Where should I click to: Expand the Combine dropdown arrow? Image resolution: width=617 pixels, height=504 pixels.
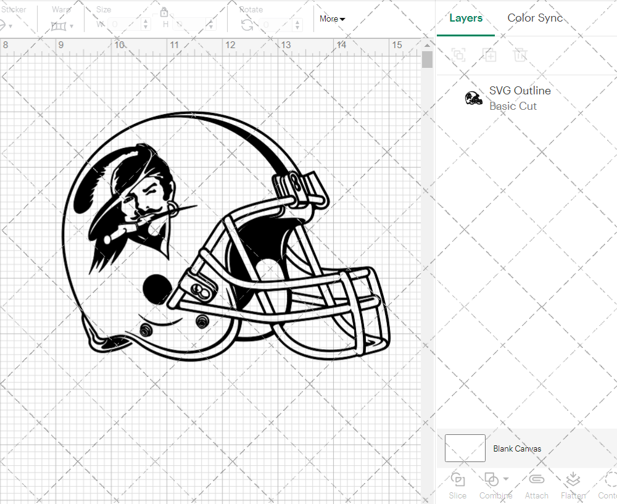coord(506,479)
